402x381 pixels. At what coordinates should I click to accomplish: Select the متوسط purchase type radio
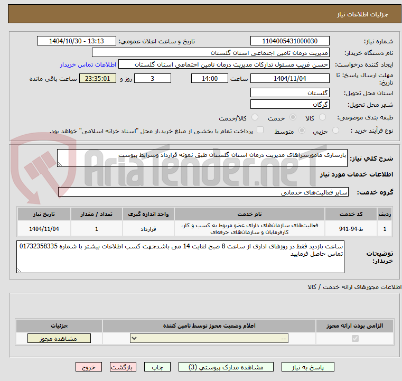coord(302,131)
